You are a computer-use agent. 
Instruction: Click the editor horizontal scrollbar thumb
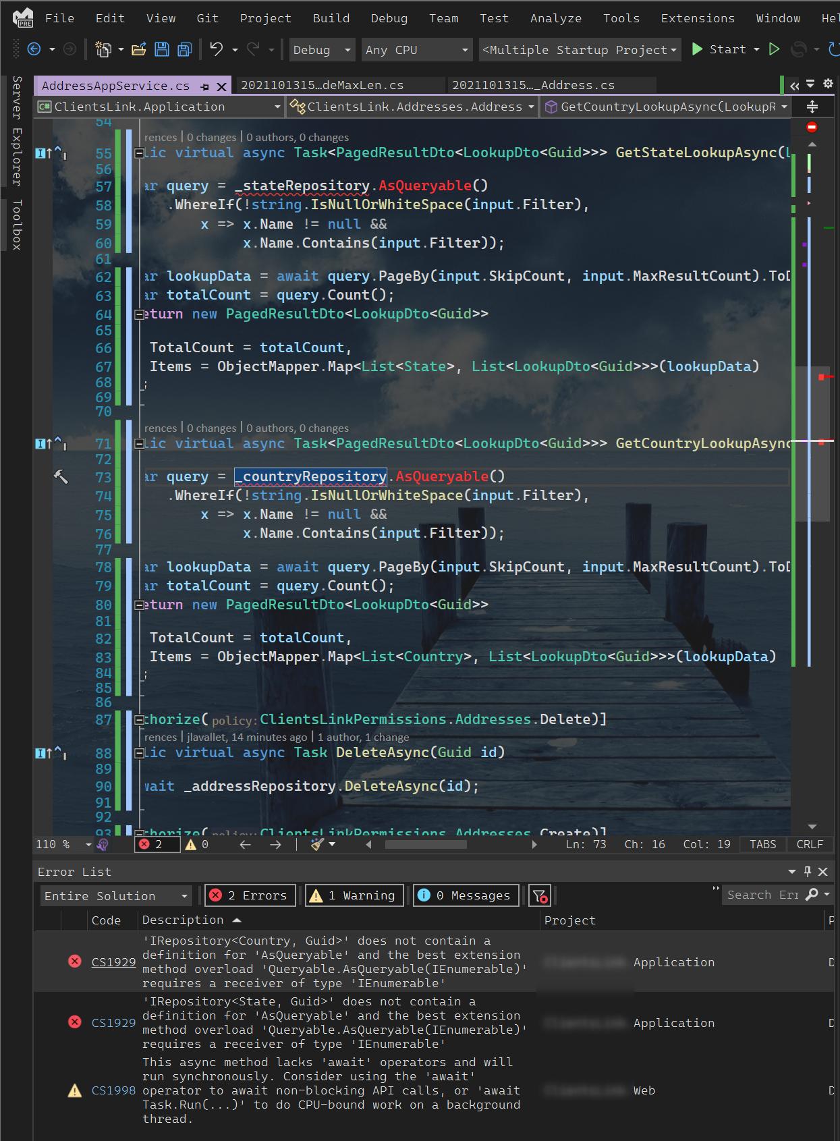[425, 844]
